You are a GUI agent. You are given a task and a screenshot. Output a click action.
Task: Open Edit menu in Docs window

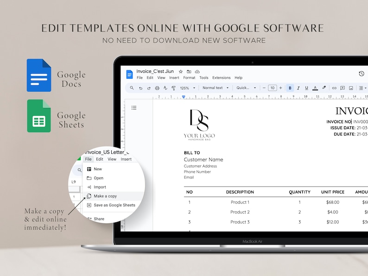tap(150, 78)
